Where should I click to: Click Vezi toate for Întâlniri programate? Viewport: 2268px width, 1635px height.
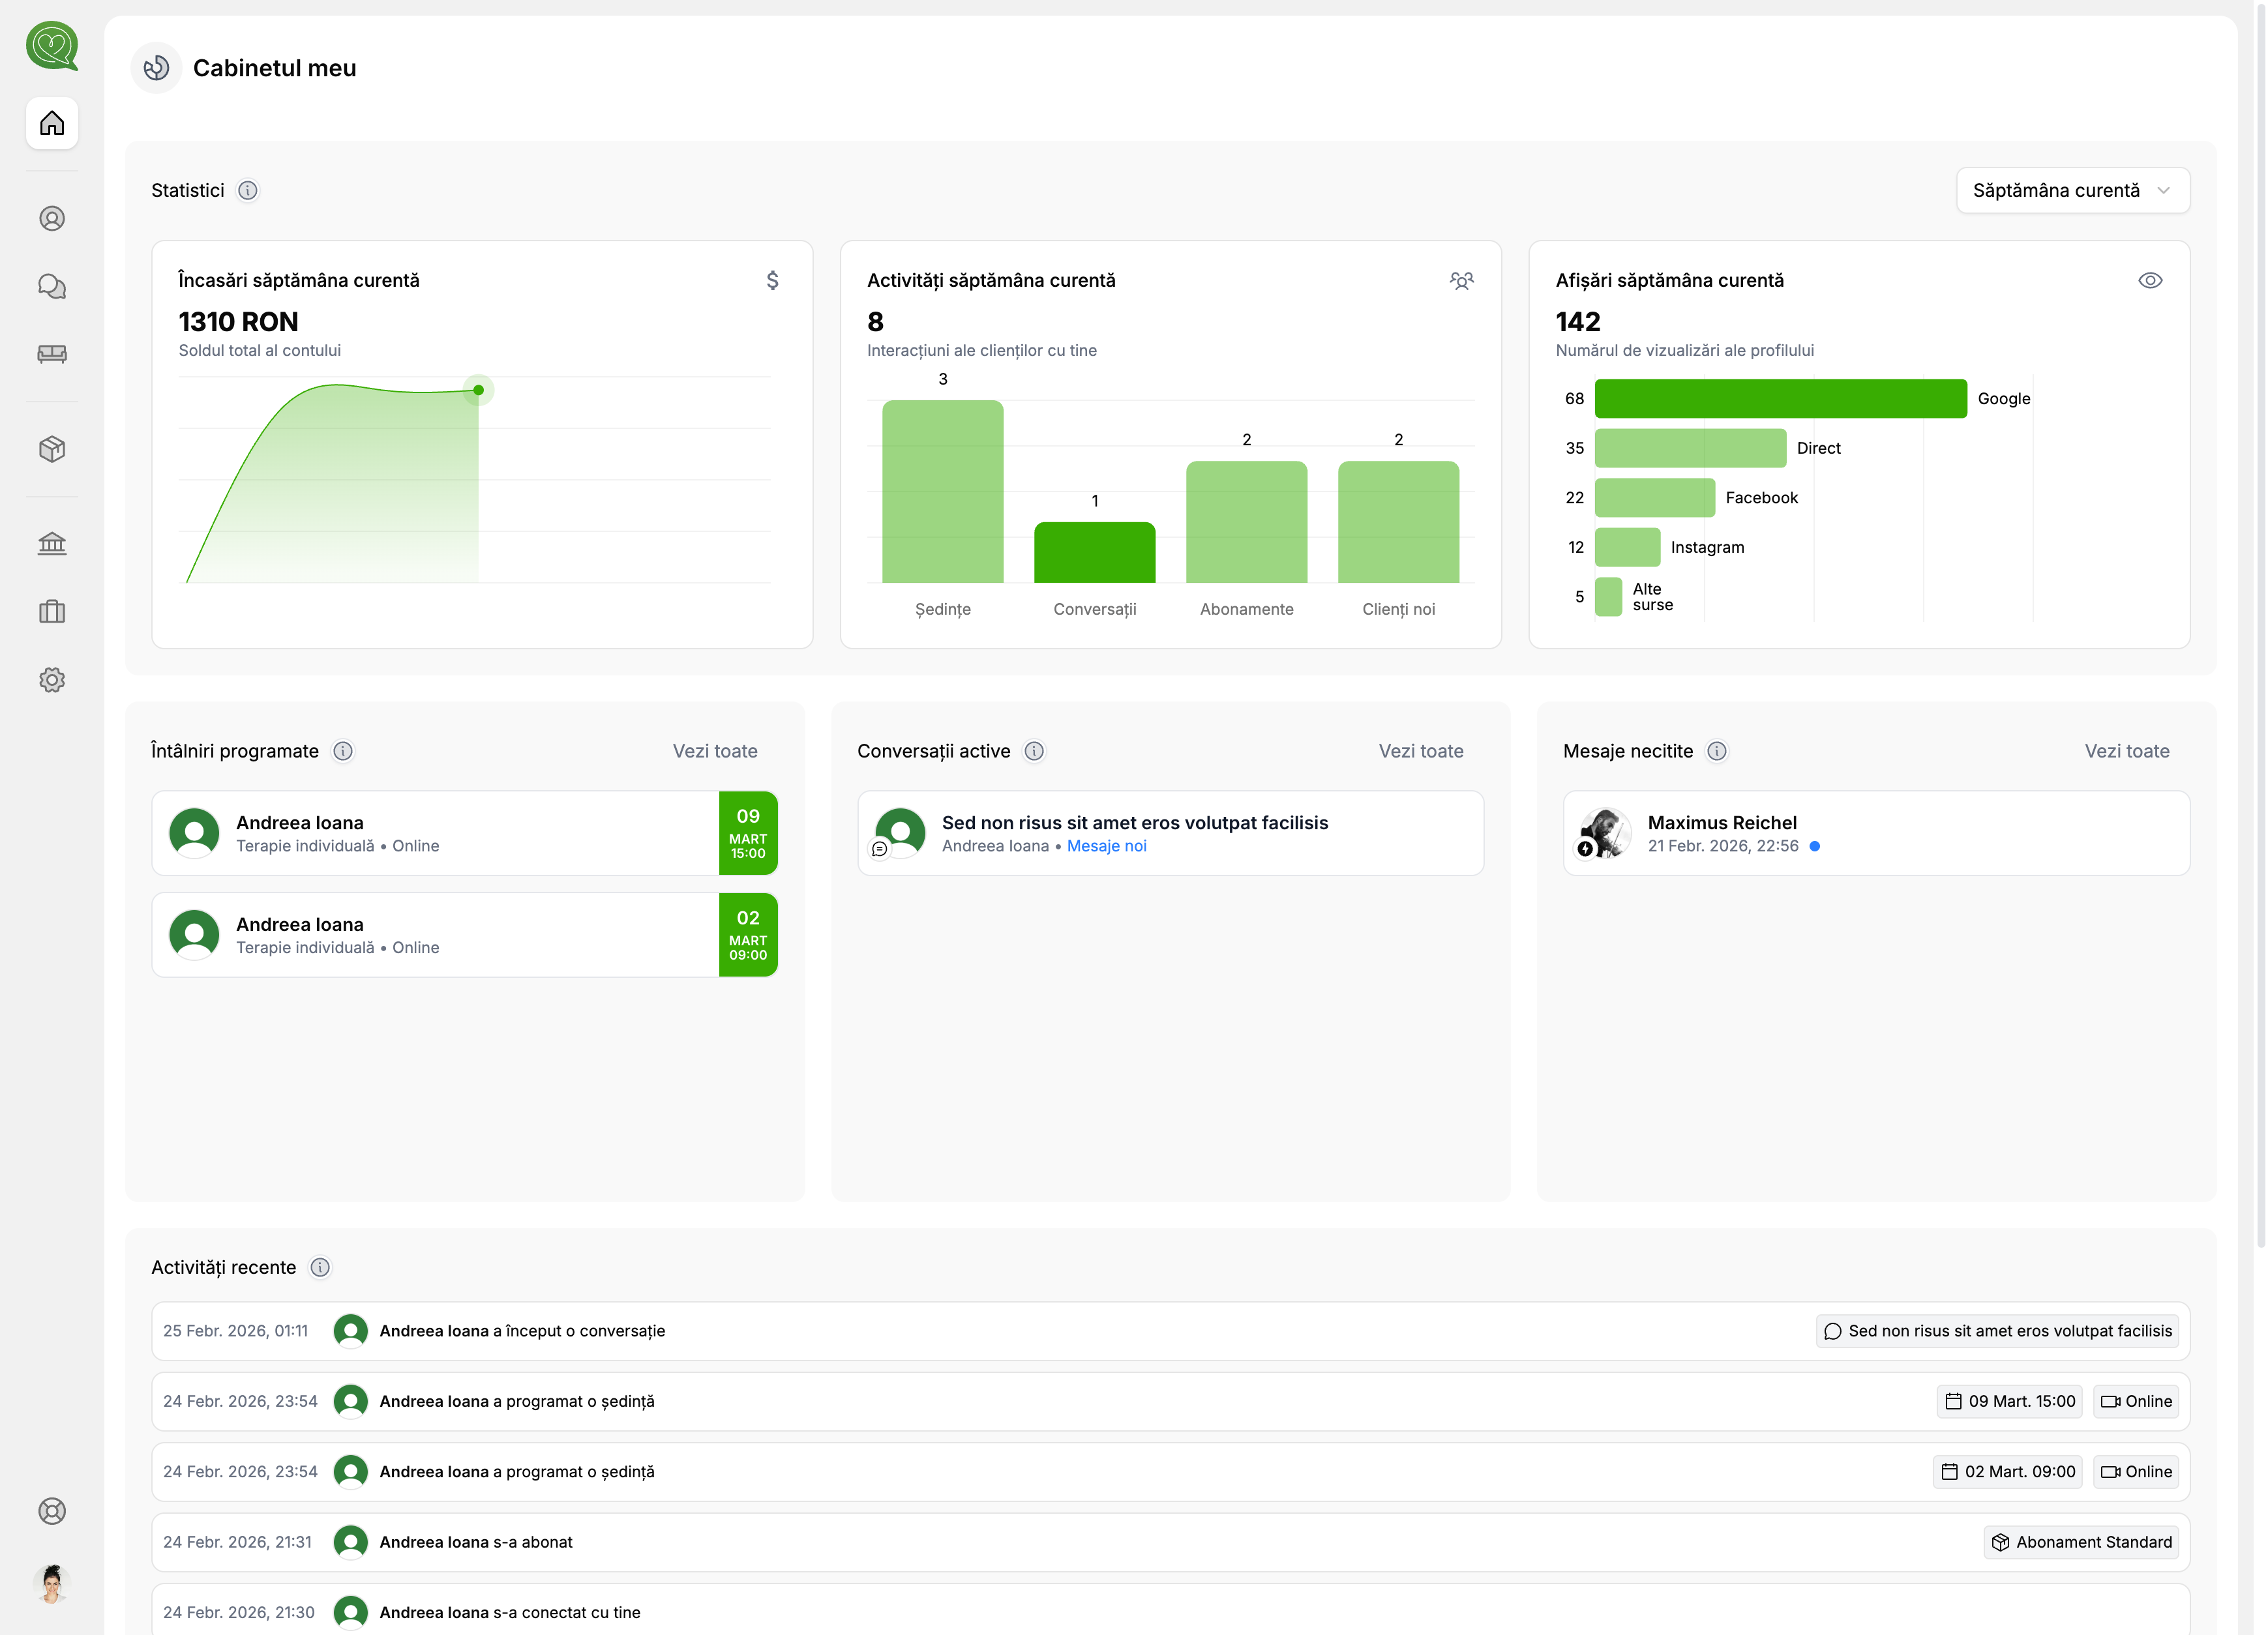714,751
